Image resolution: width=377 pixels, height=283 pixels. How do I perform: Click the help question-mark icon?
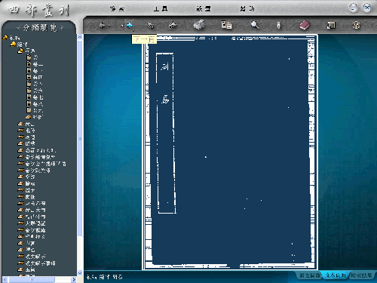[x=356, y=25]
